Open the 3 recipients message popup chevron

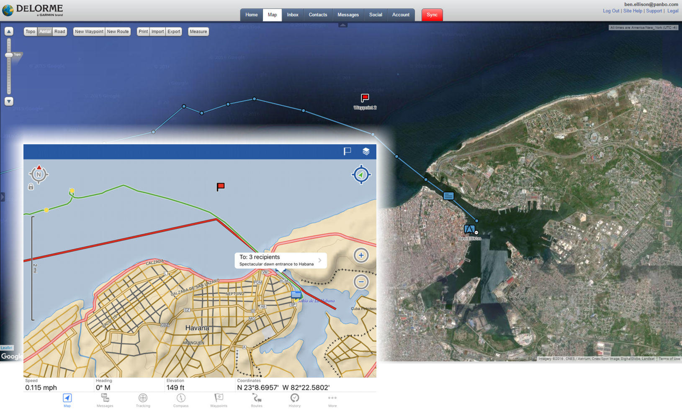[320, 260]
